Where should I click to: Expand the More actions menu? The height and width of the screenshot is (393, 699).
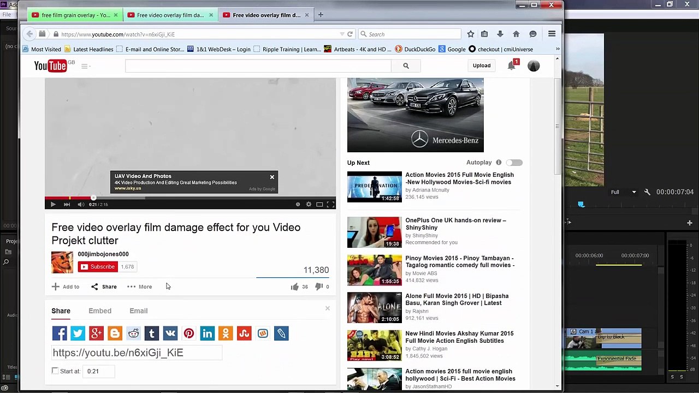point(140,287)
